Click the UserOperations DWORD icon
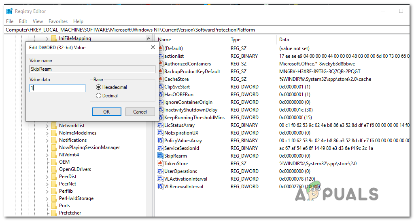Viewport: 414px width, 221px height. pyautogui.click(x=160, y=171)
